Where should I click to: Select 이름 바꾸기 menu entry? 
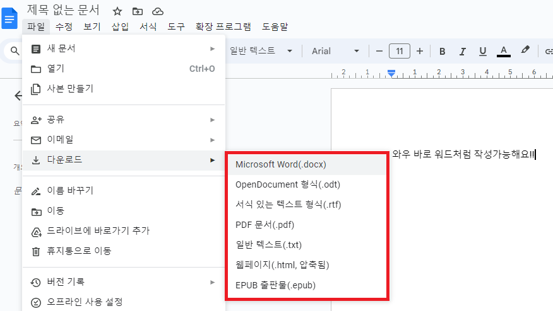pyautogui.click(x=124, y=191)
